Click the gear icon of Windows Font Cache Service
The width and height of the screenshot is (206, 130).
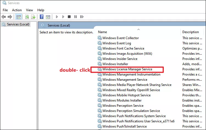100,48
